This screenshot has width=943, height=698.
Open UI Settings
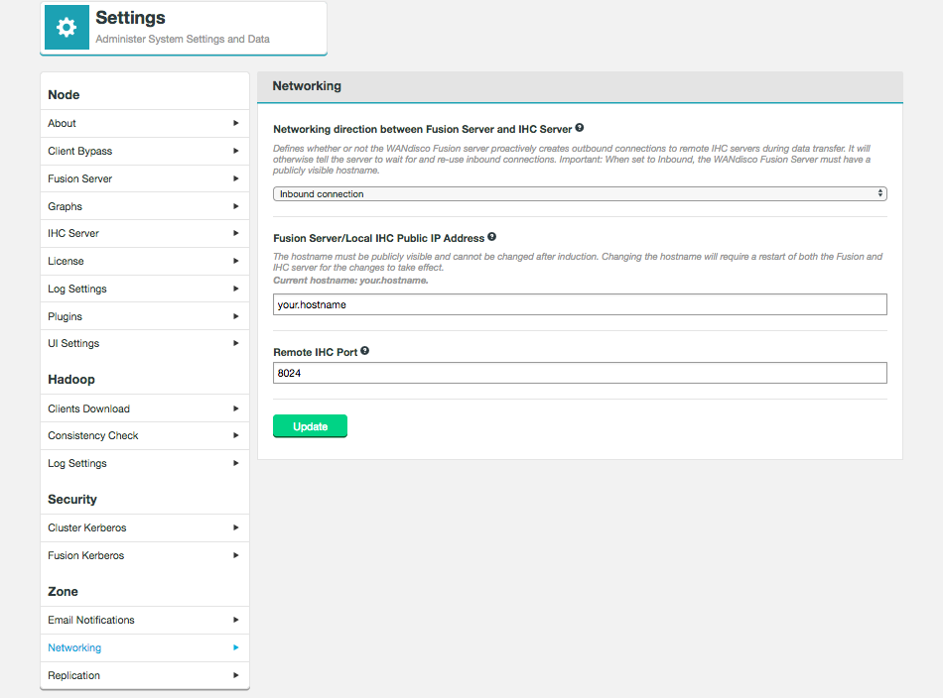pos(144,343)
